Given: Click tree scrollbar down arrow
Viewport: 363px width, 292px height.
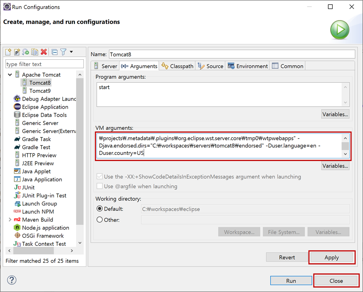Looking at the screenshot, I should (x=80, y=243).
